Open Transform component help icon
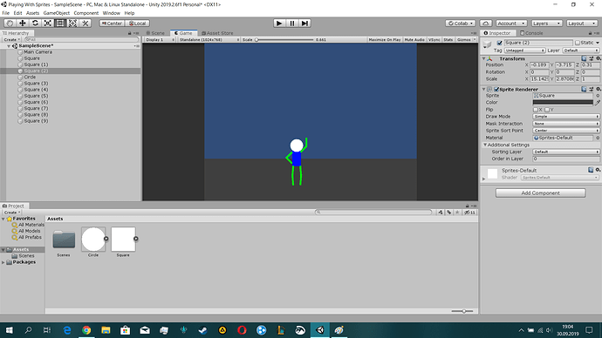 coord(584,58)
